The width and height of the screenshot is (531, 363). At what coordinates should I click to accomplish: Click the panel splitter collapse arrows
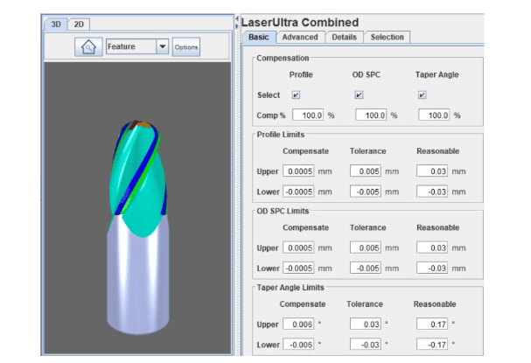[x=237, y=21]
